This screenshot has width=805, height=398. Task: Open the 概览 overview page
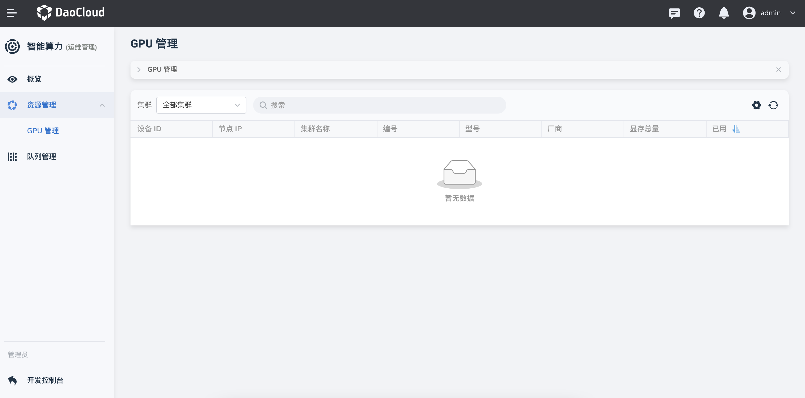pos(34,79)
